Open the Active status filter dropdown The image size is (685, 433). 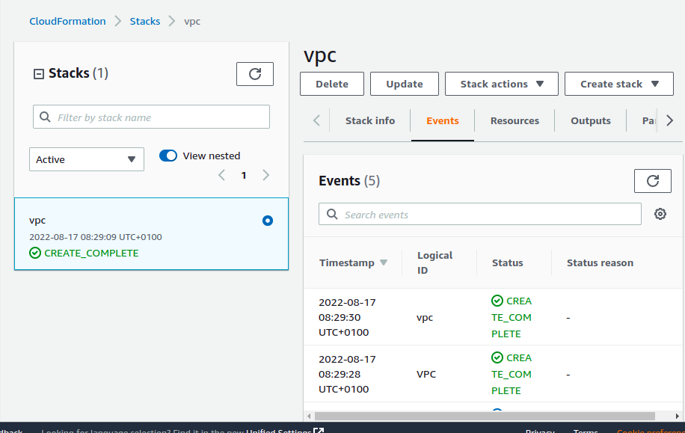[87, 159]
